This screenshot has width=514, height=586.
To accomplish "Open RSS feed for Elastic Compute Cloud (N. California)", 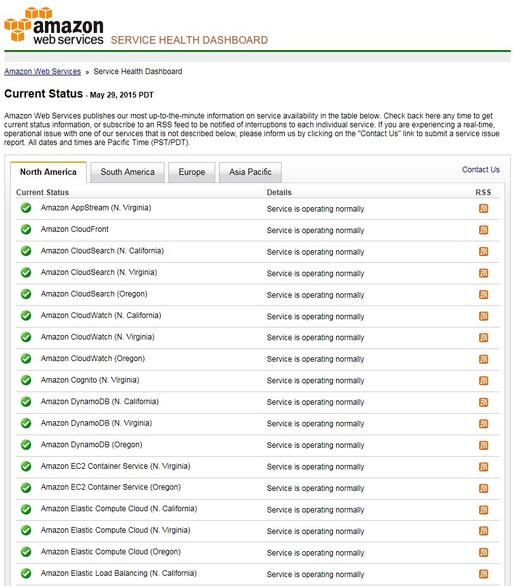I will [x=484, y=510].
